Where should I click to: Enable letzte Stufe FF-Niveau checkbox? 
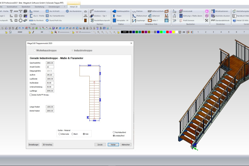(x=31, y=95)
